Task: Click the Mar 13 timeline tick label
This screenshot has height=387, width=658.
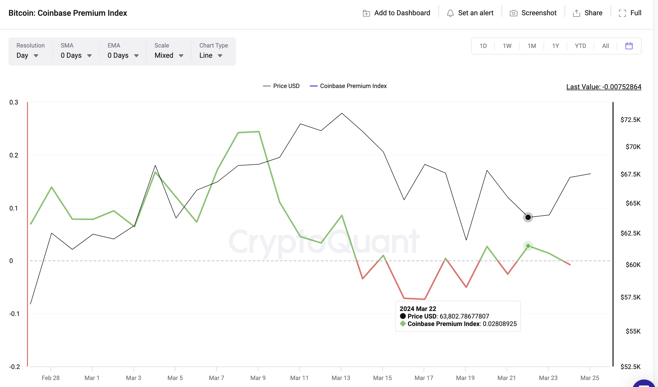Action: (341, 378)
